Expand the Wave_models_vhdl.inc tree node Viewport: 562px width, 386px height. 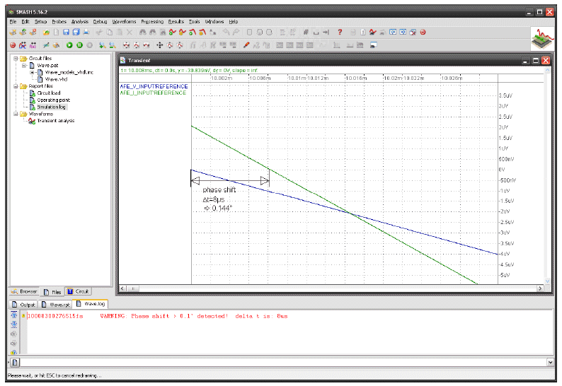pyautogui.click(x=32, y=72)
